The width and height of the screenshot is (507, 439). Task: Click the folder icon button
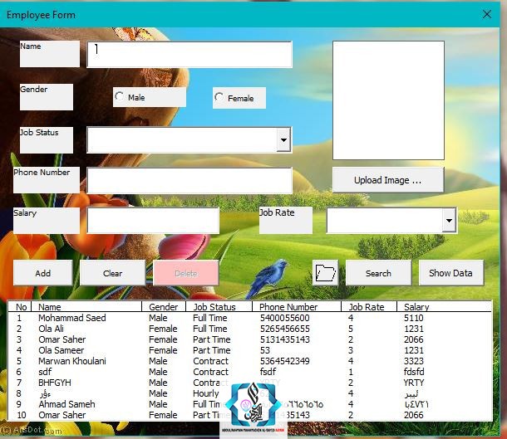pos(325,273)
